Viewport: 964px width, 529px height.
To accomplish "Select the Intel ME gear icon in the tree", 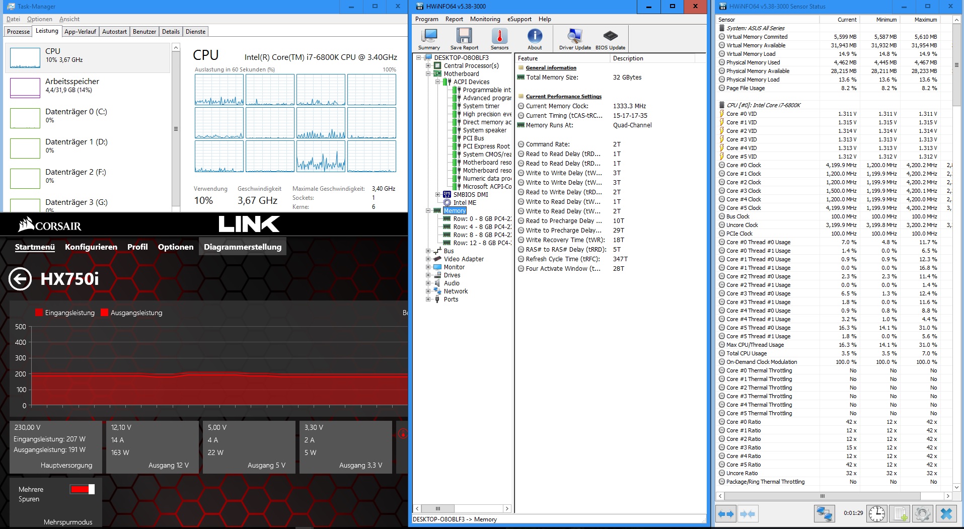I will (x=447, y=203).
